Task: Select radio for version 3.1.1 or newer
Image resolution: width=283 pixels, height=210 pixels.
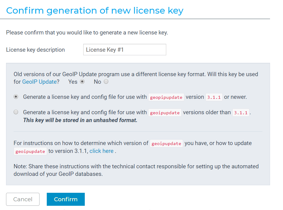Action: [16, 97]
